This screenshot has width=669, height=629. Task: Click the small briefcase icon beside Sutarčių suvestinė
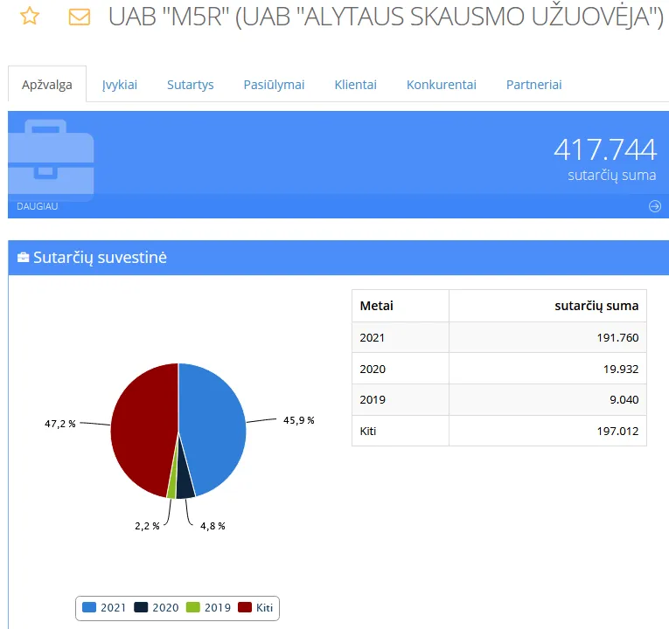point(23,258)
